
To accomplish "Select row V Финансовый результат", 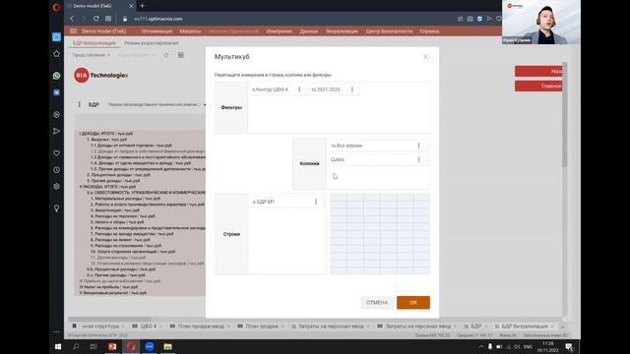I will [112, 293].
